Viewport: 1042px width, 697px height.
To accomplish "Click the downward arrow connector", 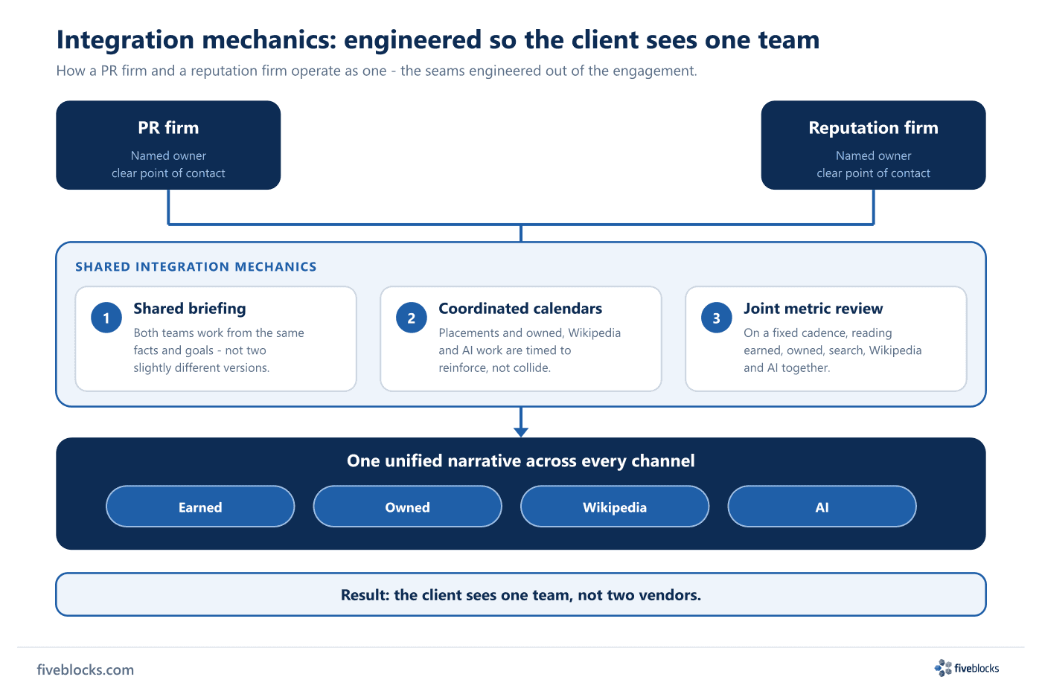I will click(x=521, y=423).
